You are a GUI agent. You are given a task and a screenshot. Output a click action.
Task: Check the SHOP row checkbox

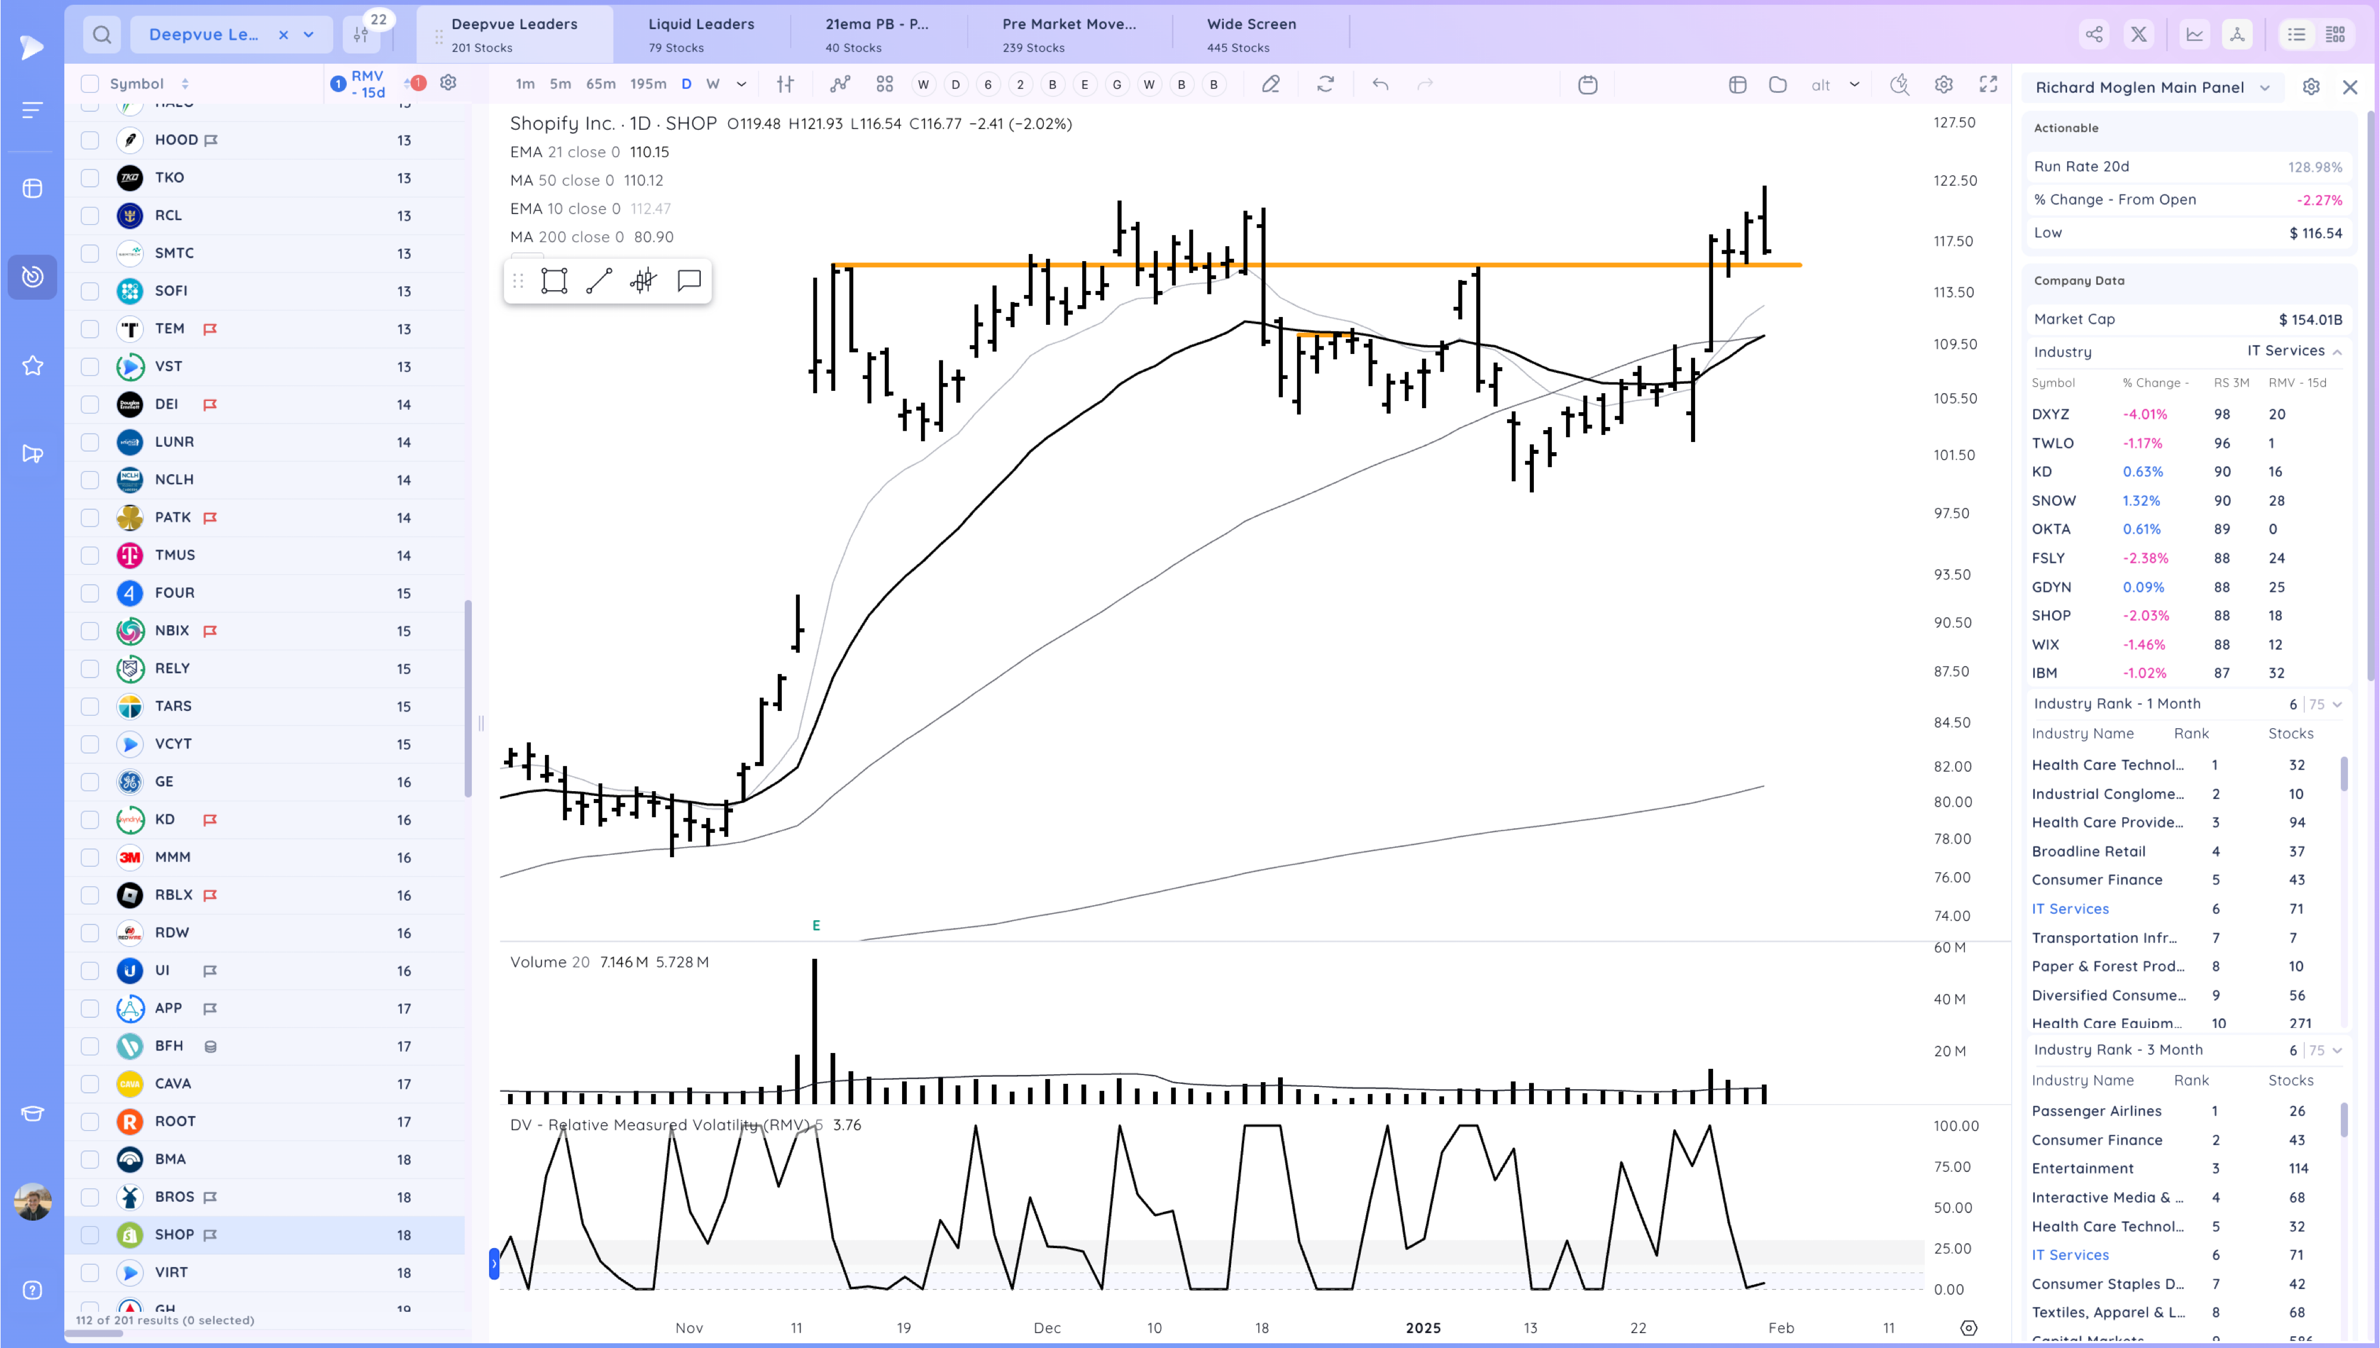click(x=90, y=1234)
